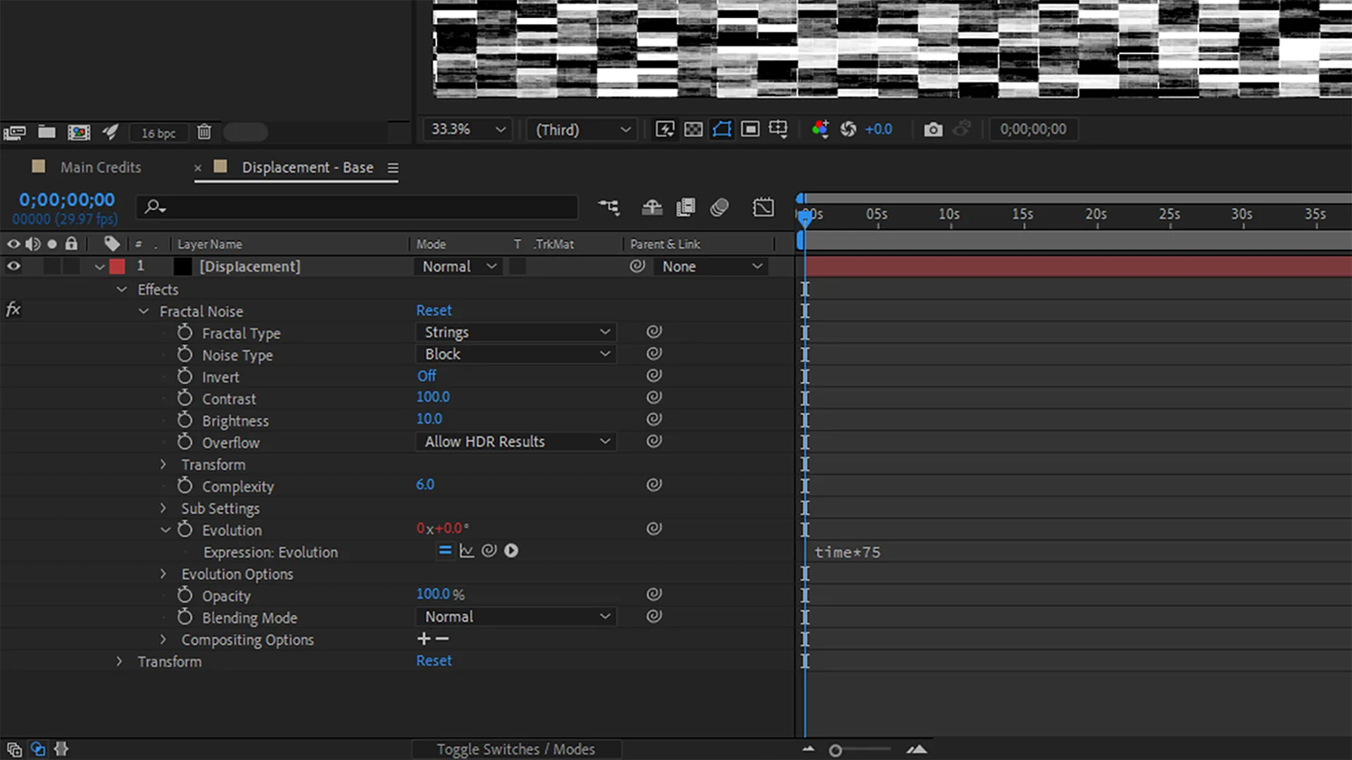The width and height of the screenshot is (1352, 760).
Task: Click current time 0;00;00;00 in timeline
Action: pos(67,200)
